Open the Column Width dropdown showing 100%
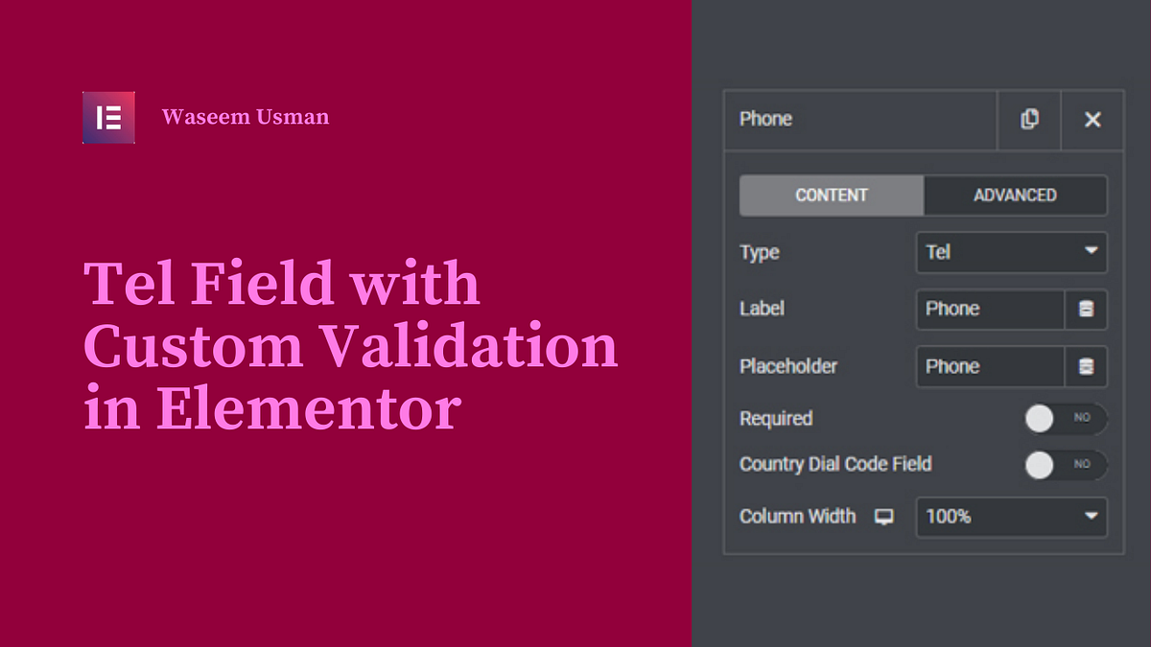1151x647 pixels. (x=1011, y=517)
